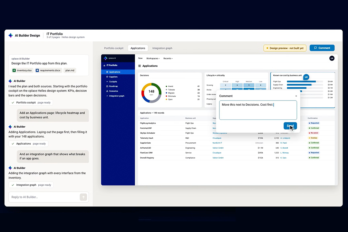348x232 pixels.
Task: Switch to the Integration graph tab
Action: pyautogui.click(x=162, y=48)
